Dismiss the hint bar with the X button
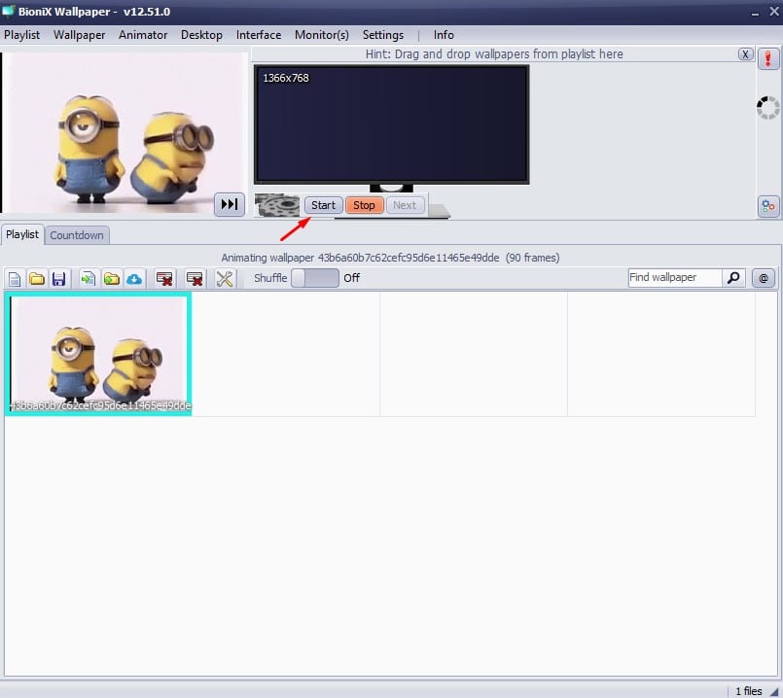Image resolution: width=783 pixels, height=698 pixels. pos(745,53)
